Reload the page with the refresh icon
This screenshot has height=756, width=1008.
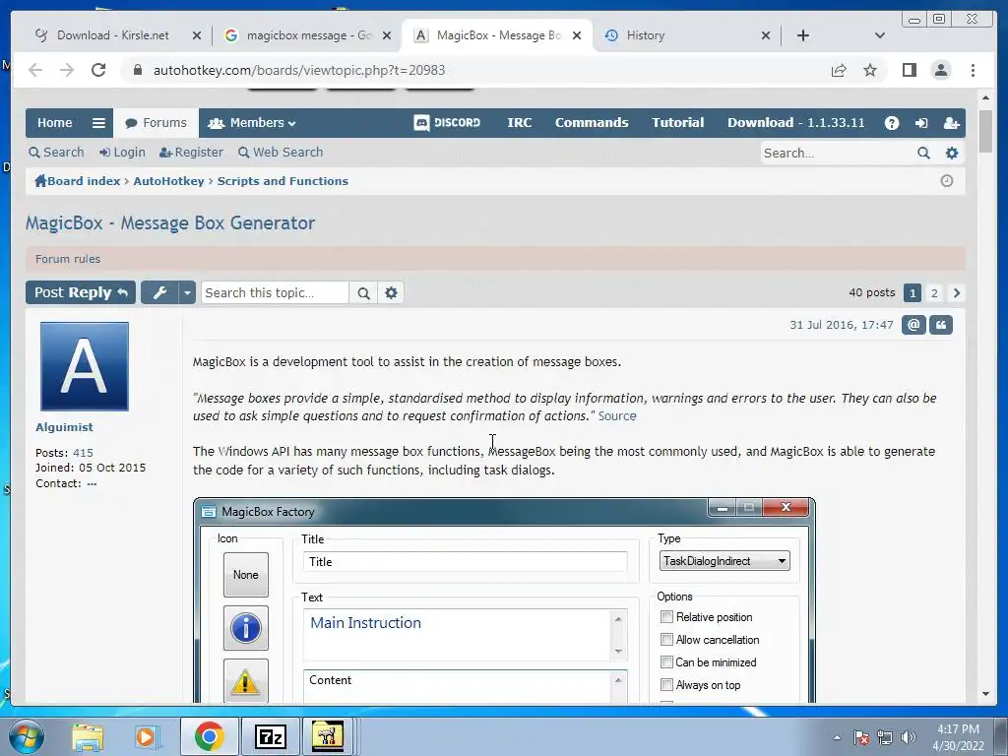point(98,70)
